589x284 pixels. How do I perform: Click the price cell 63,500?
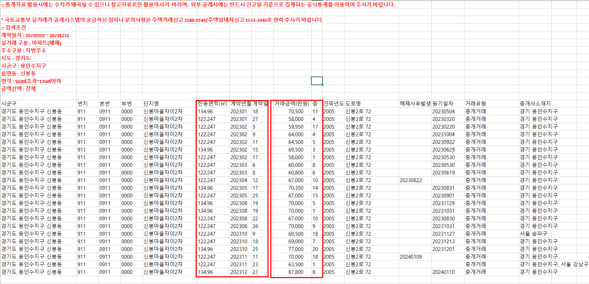(x=292, y=265)
